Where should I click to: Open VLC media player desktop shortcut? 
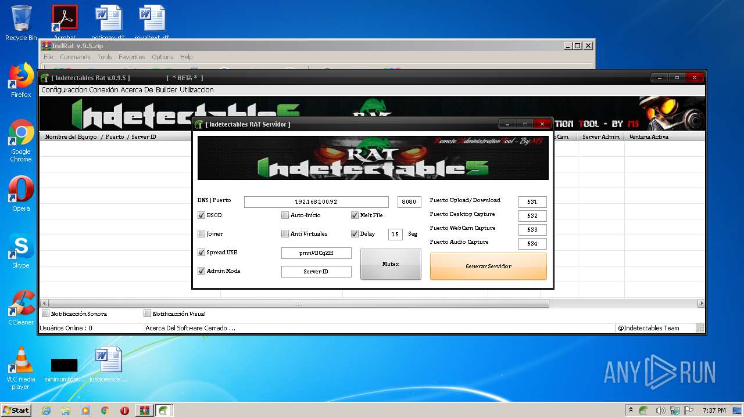pyautogui.click(x=21, y=368)
